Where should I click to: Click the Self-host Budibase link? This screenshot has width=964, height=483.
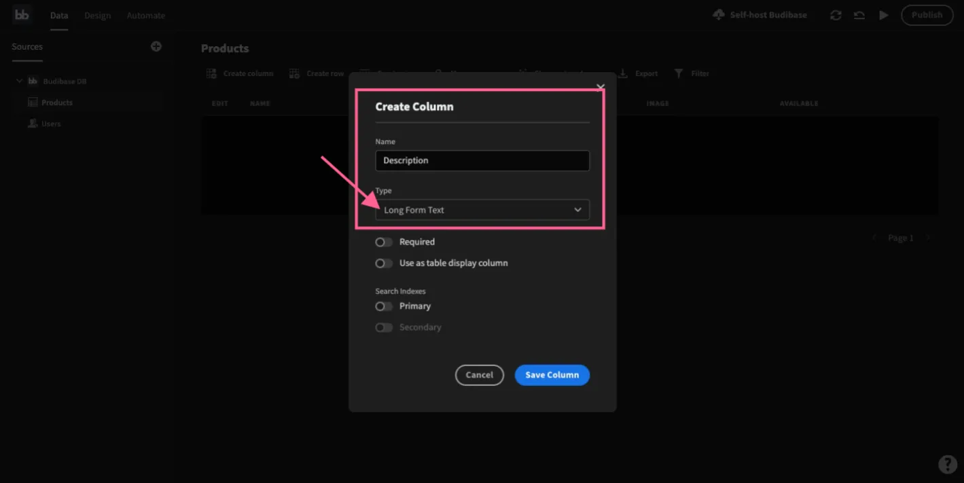768,15
